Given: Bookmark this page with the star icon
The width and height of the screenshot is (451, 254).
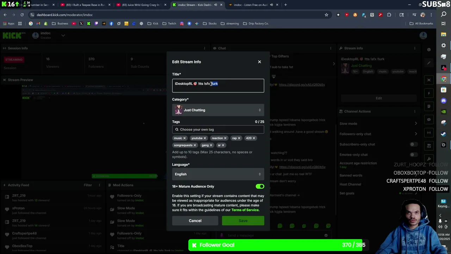Looking at the screenshot, I should point(326,15).
